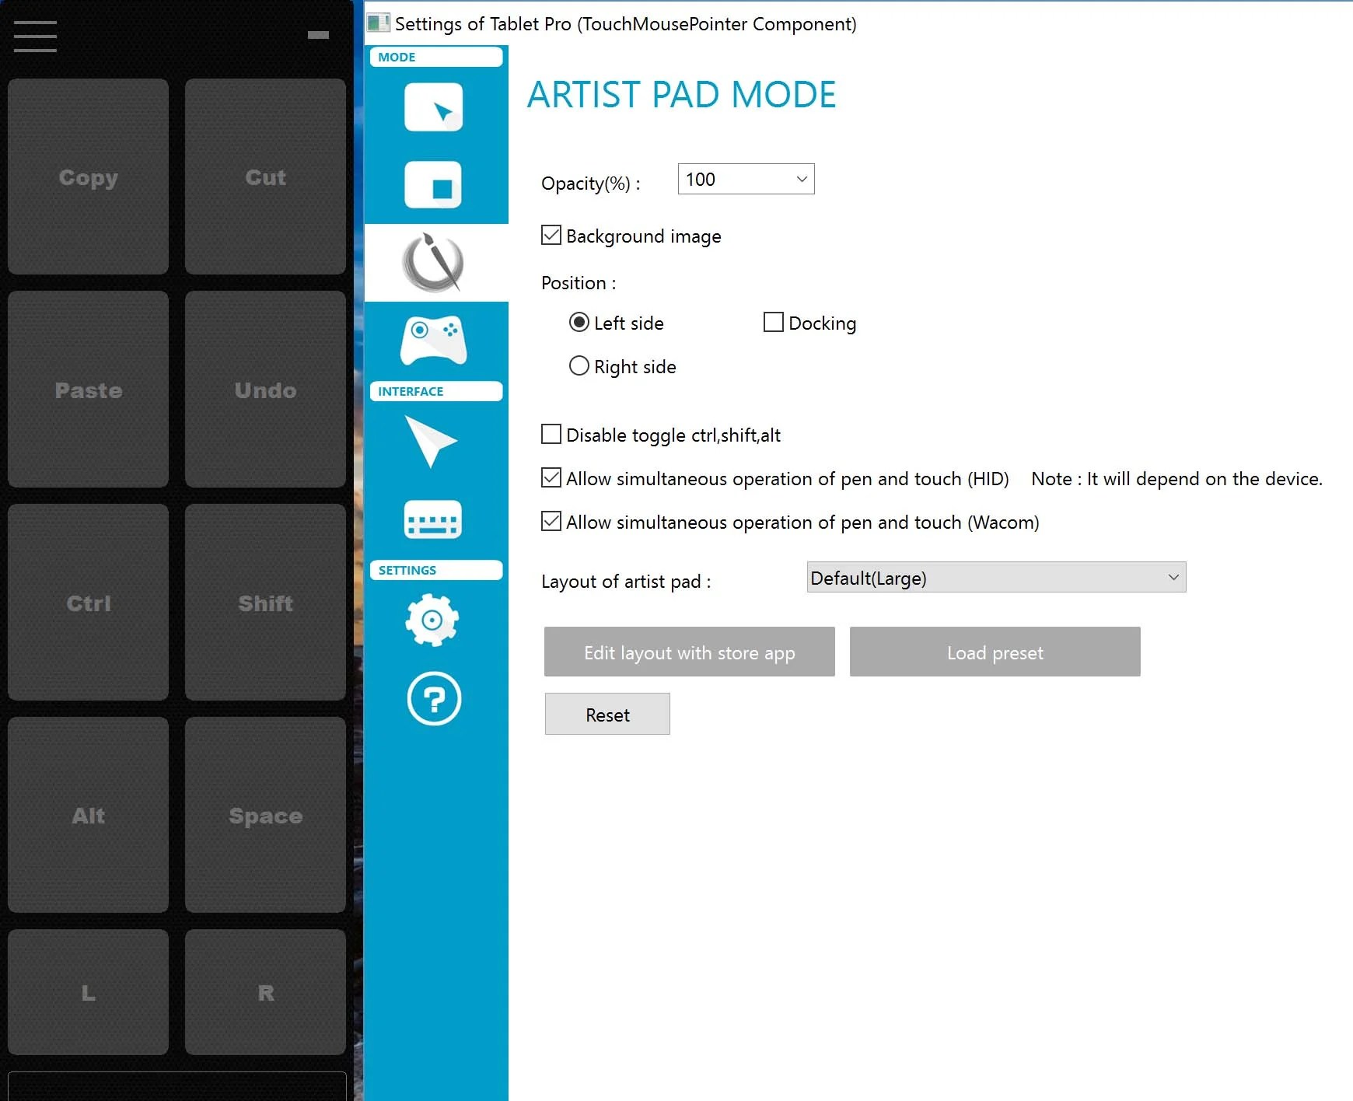Select the Right side position

[579, 365]
